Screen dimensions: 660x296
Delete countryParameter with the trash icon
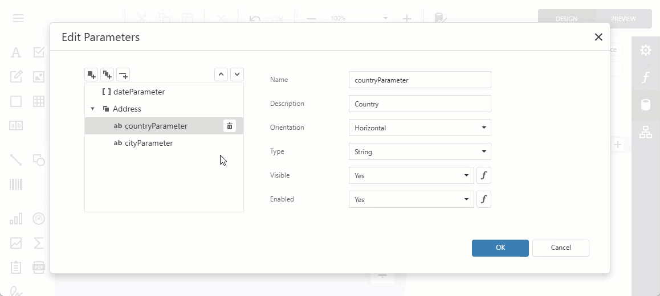click(229, 126)
